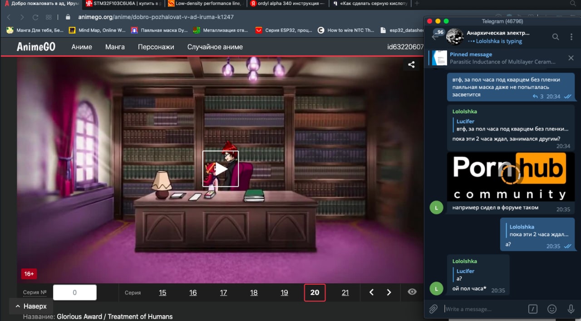The image size is (581, 321).
Task: Select episode 21
Action: (345, 293)
